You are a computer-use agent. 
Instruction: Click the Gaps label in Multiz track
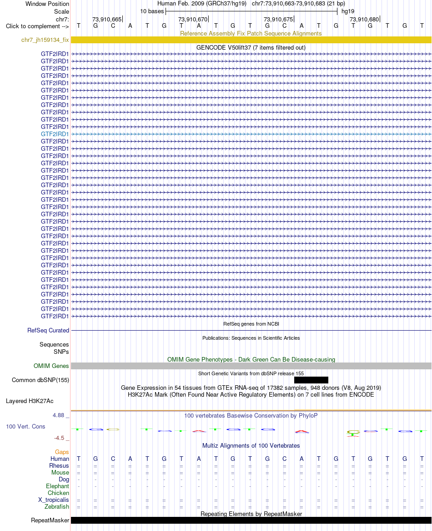click(x=62, y=452)
